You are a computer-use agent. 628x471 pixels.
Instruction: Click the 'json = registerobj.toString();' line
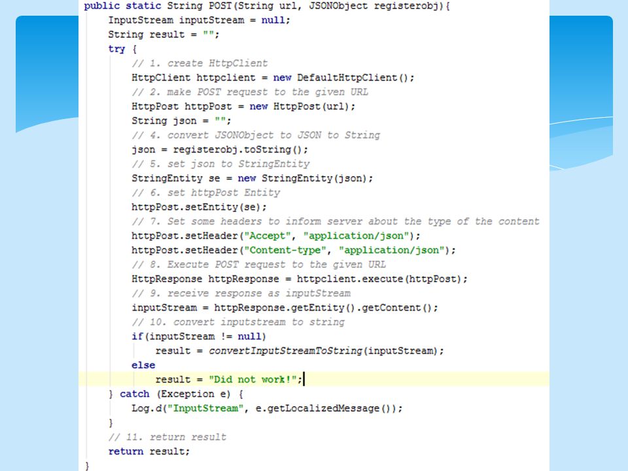click(220, 149)
